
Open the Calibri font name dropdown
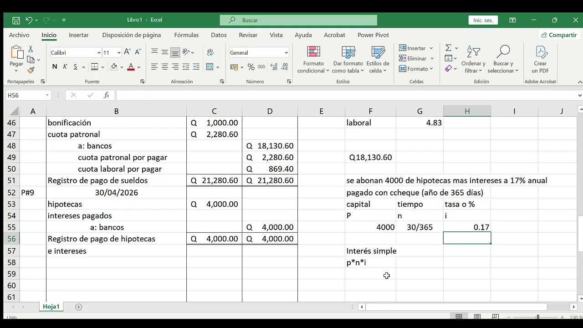click(x=99, y=53)
